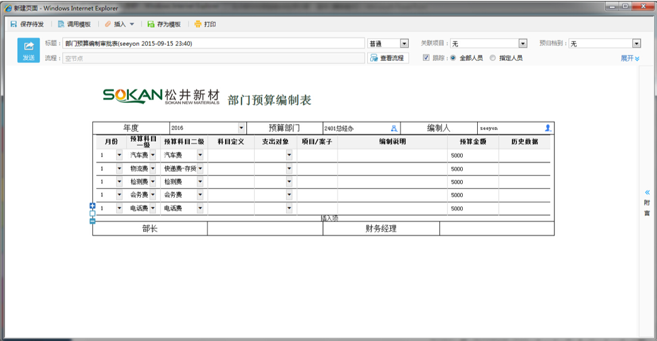The width and height of the screenshot is (657, 341).
Task: Click the 编制说明 column header
Action: pos(392,141)
